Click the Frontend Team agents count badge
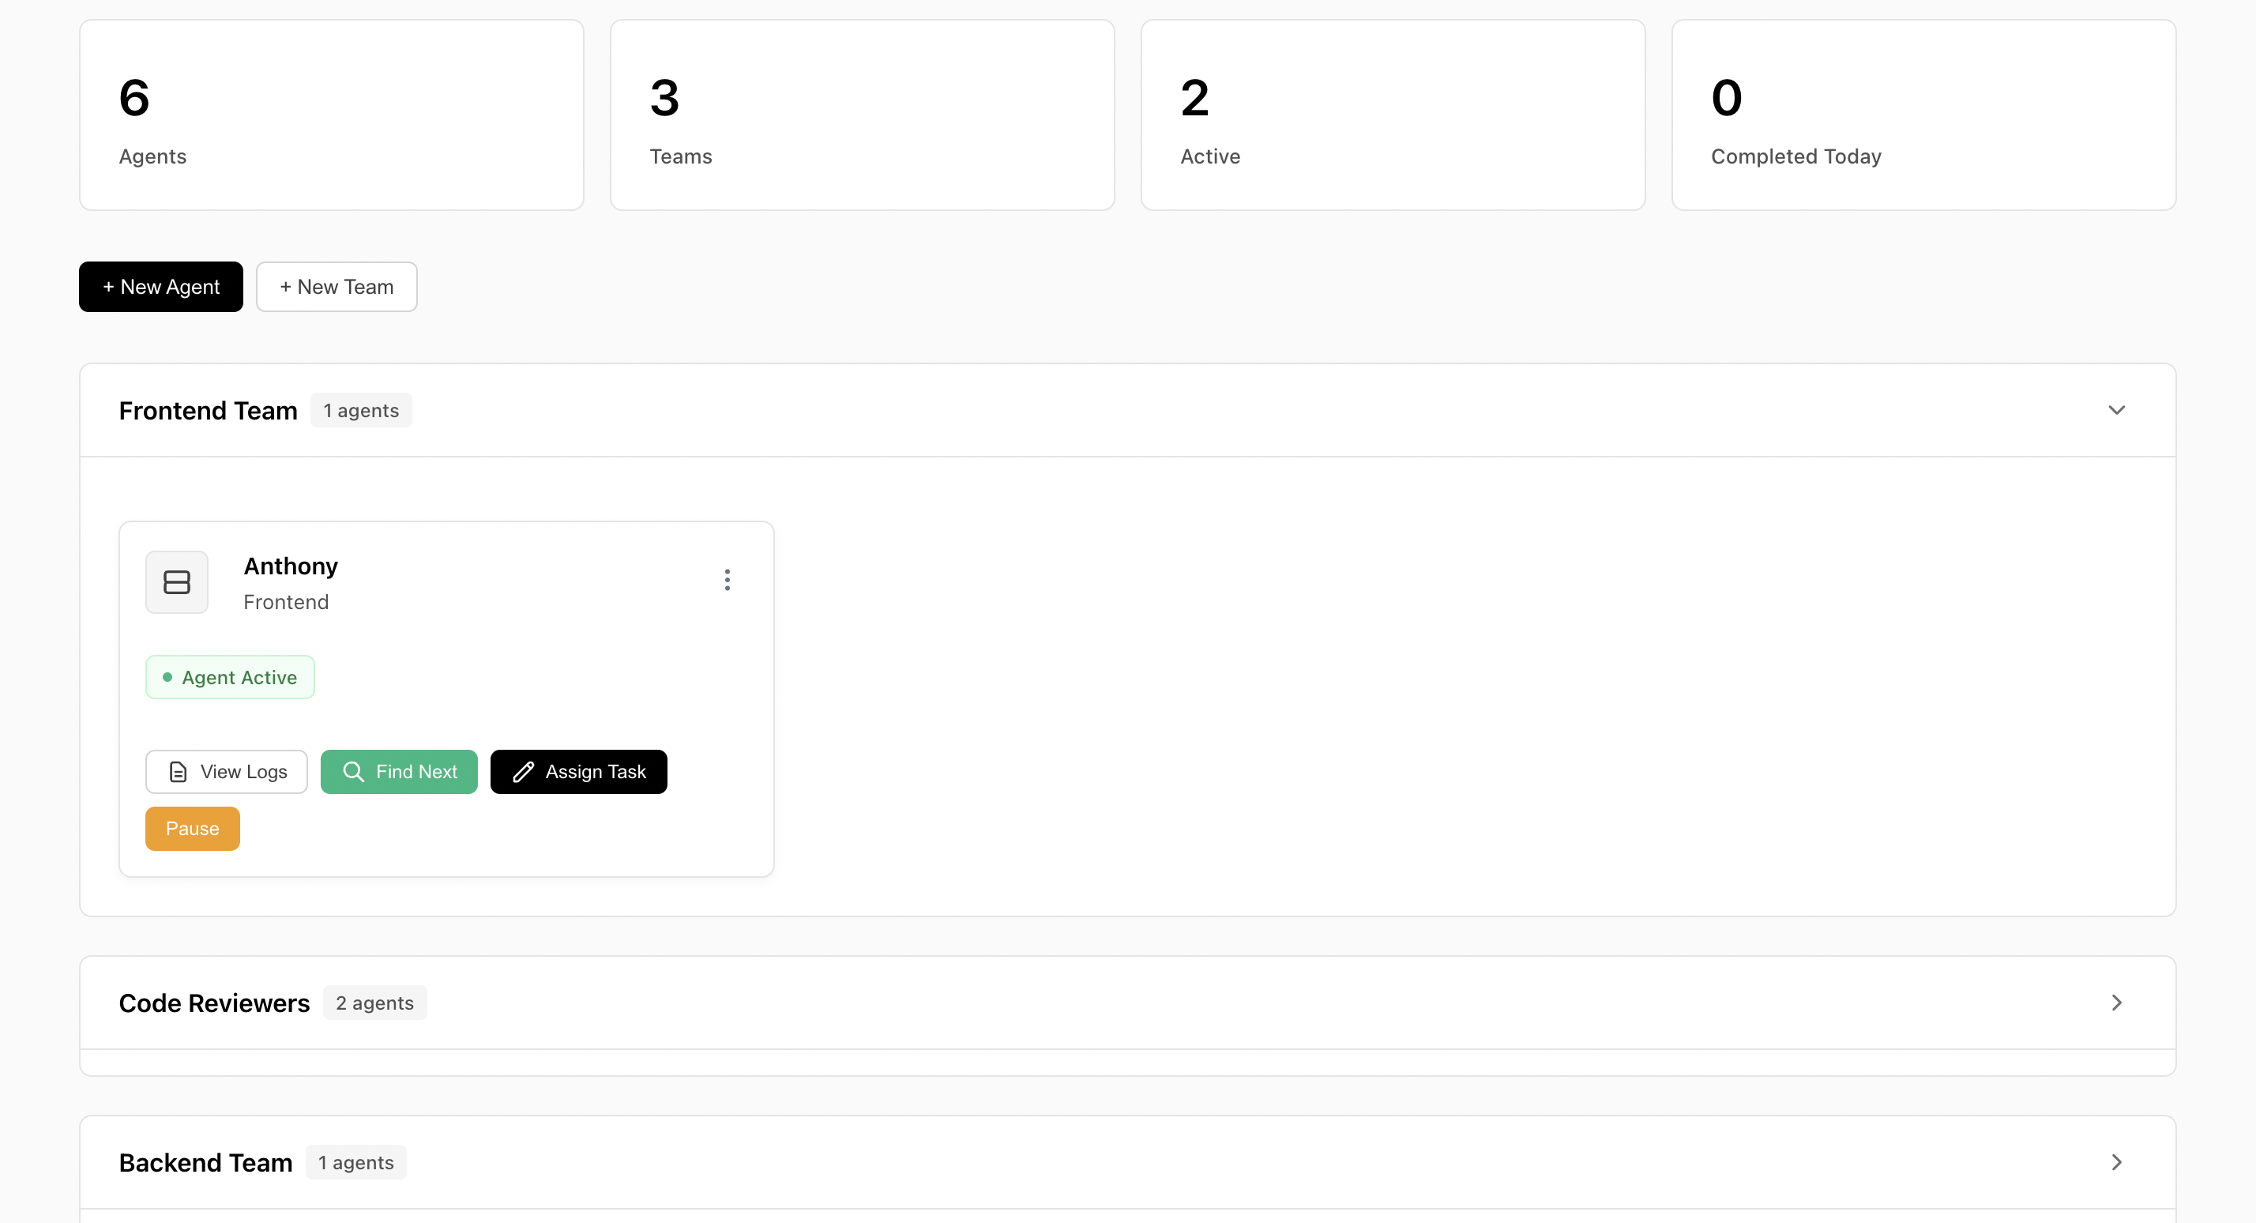 point(361,410)
